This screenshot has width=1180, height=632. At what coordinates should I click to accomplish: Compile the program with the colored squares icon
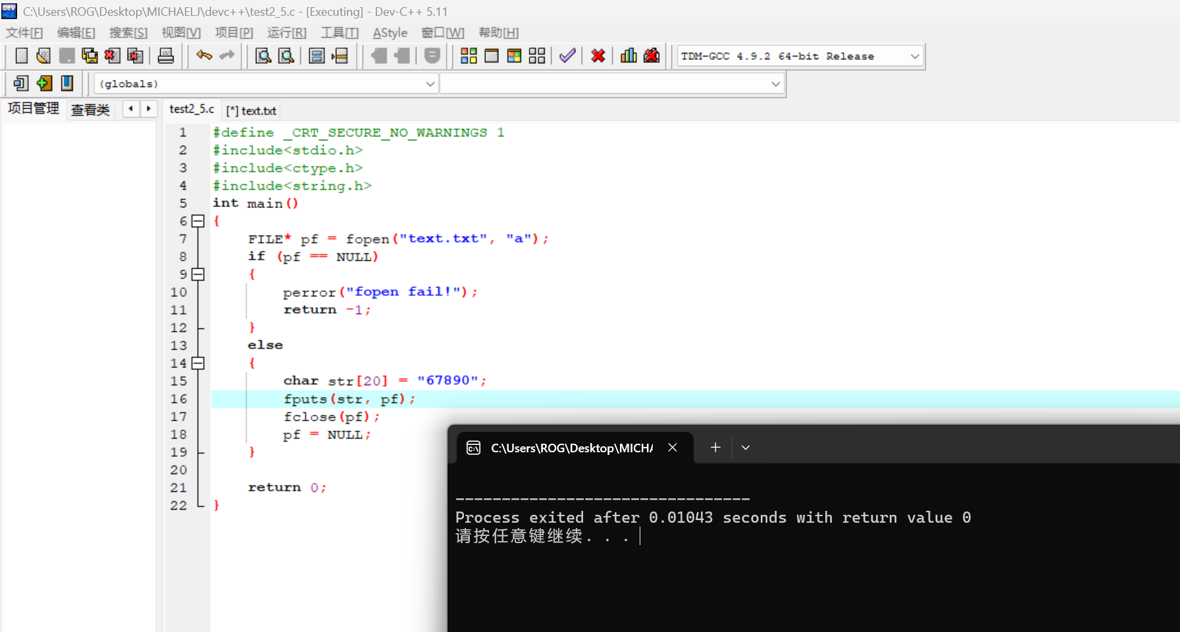pyautogui.click(x=469, y=56)
